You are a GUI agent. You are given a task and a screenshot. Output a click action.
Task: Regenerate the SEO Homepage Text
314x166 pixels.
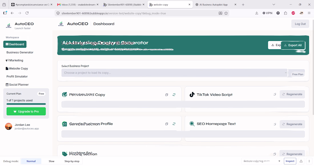click(292, 124)
